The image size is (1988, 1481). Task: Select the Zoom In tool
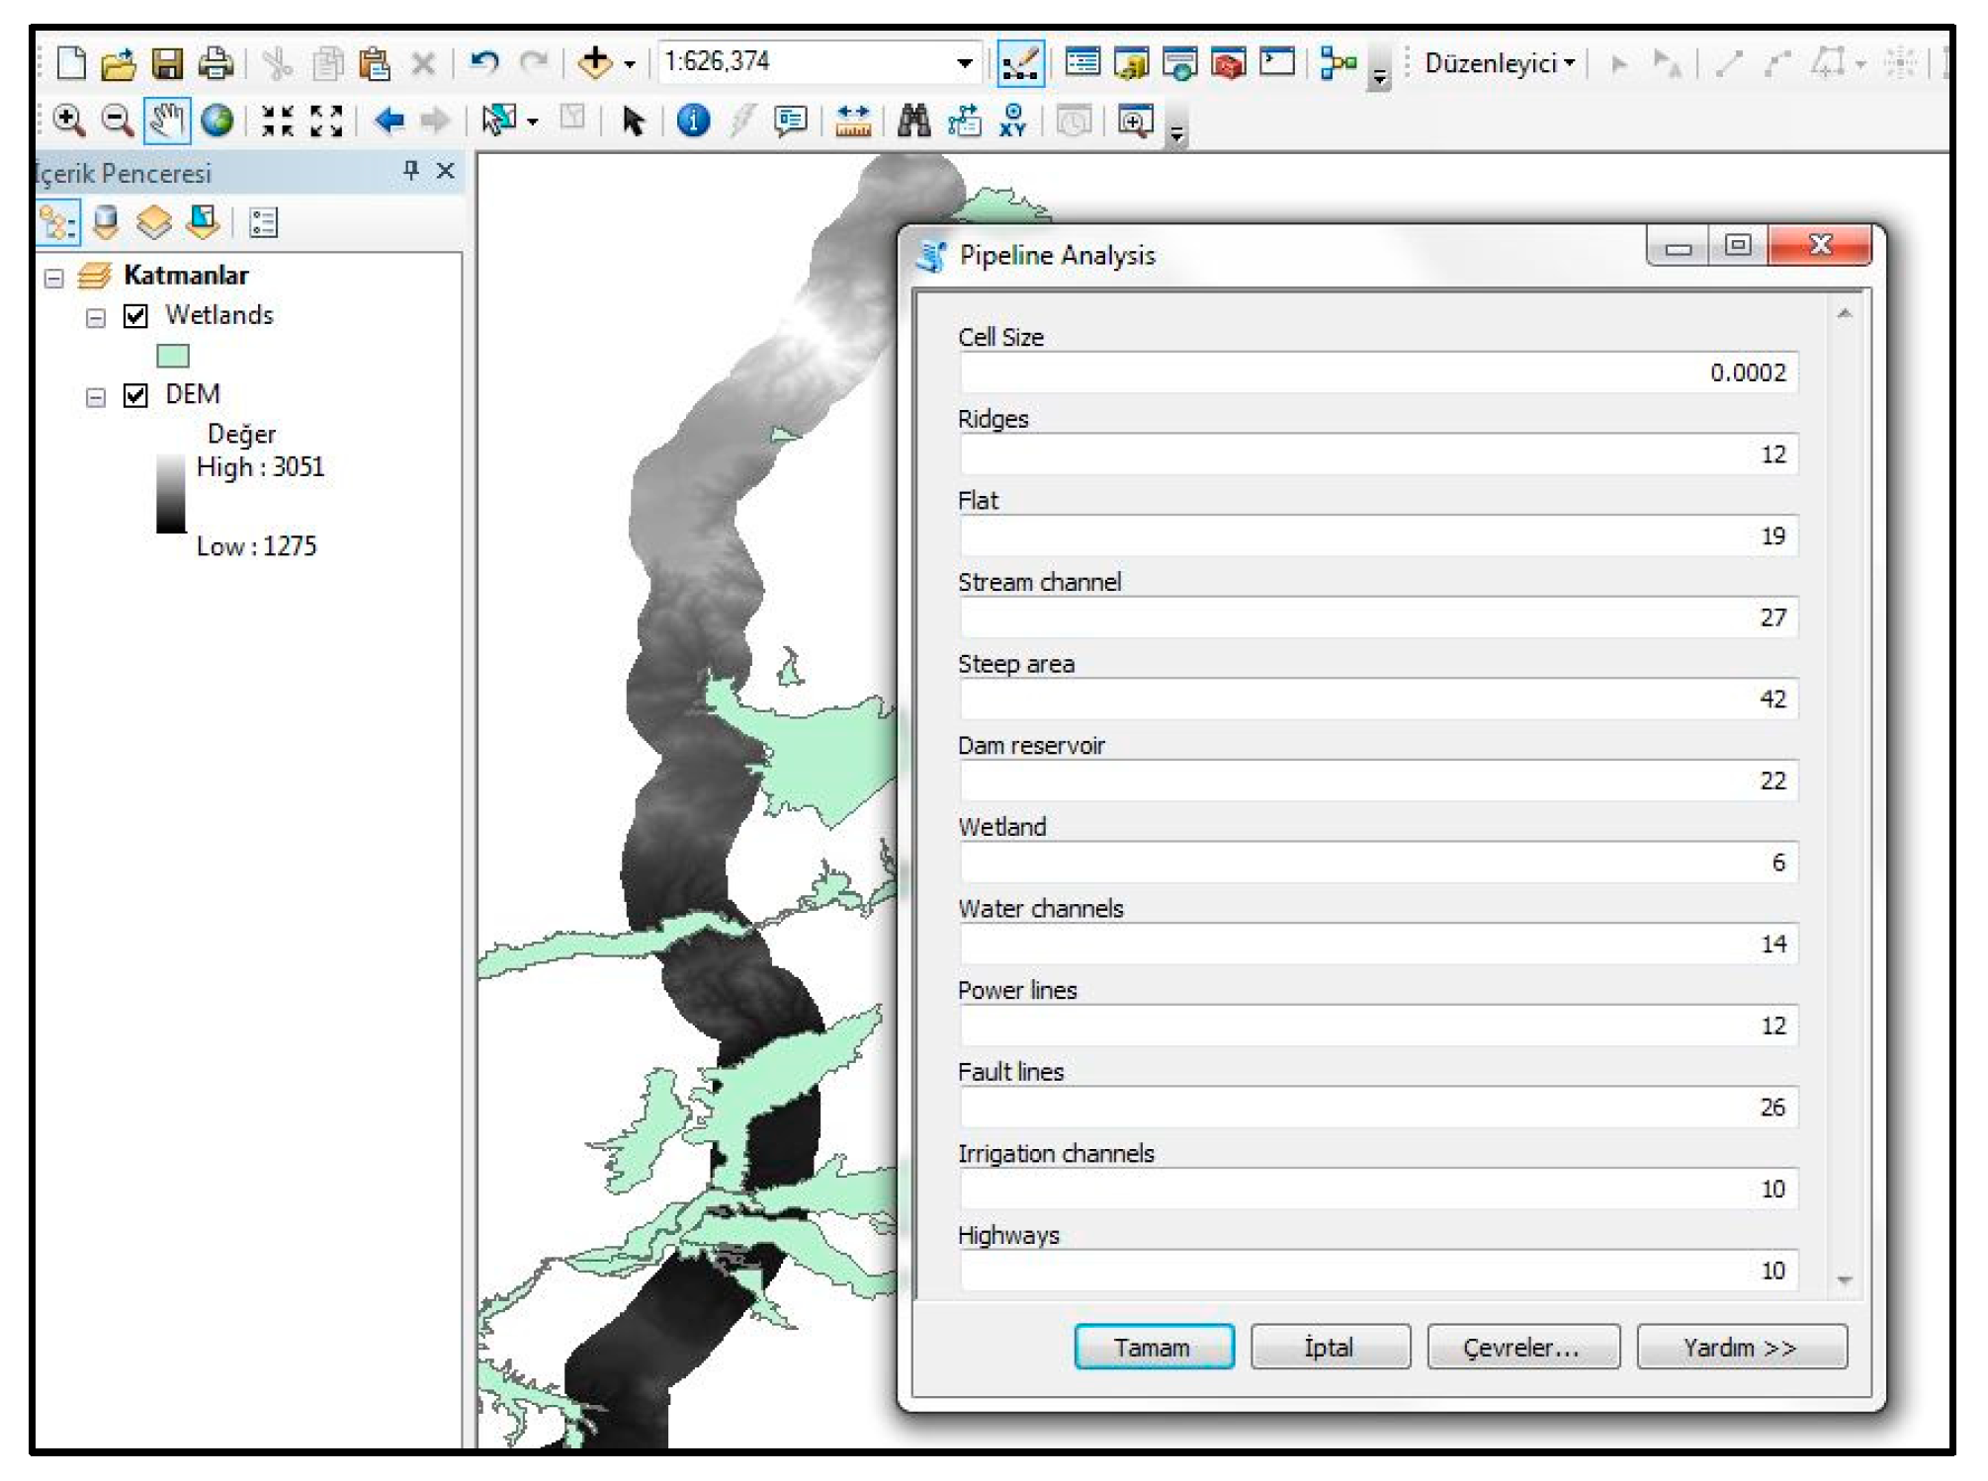pyautogui.click(x=68, y=121)
